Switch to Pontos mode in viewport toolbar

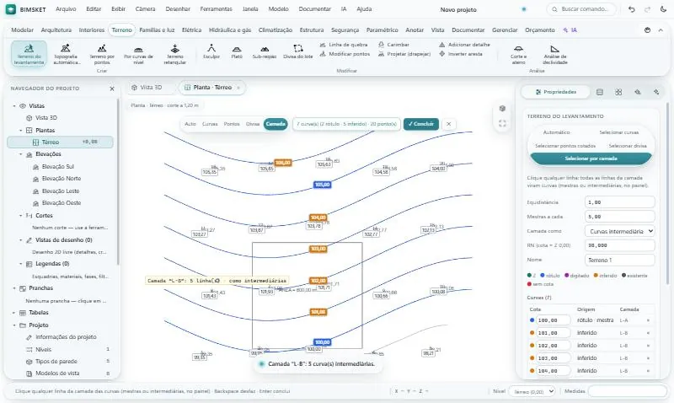(x=232, y=124)
